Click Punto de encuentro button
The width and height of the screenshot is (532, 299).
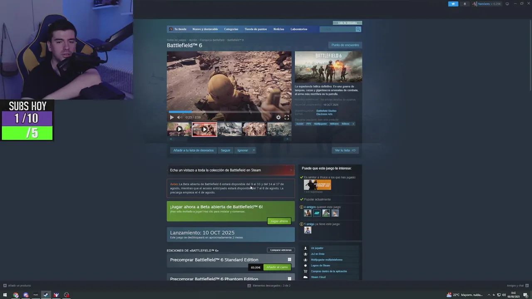[x=345, y=45]
